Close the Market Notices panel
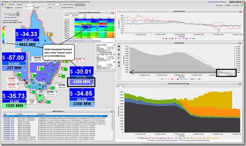Viewport: 246px width, 146px height. pyautogui.click(x=112, y=112)
